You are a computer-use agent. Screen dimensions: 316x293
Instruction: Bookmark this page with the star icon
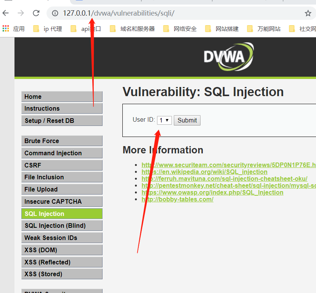click(308, 13)
